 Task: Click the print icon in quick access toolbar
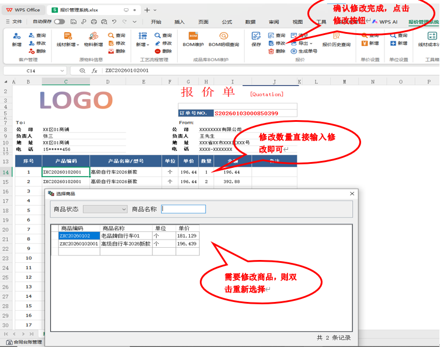(x=94, y=22)
